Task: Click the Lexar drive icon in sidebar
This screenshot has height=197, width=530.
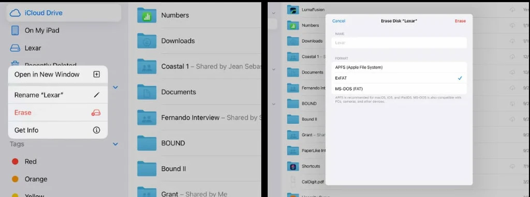Action: (x=15, y=48)
